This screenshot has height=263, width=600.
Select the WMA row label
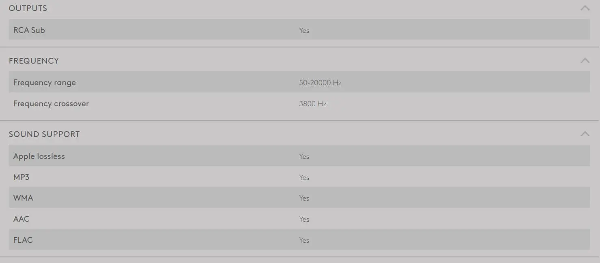click(23, 198)
